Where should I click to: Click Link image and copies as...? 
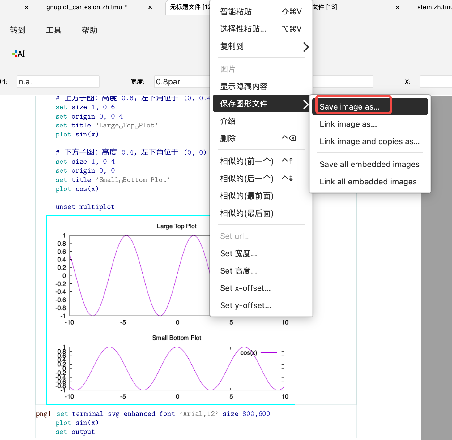(x=369, y=141)
